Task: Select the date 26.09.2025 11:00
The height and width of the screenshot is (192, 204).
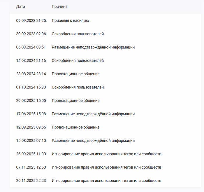Action: point(31,154)
